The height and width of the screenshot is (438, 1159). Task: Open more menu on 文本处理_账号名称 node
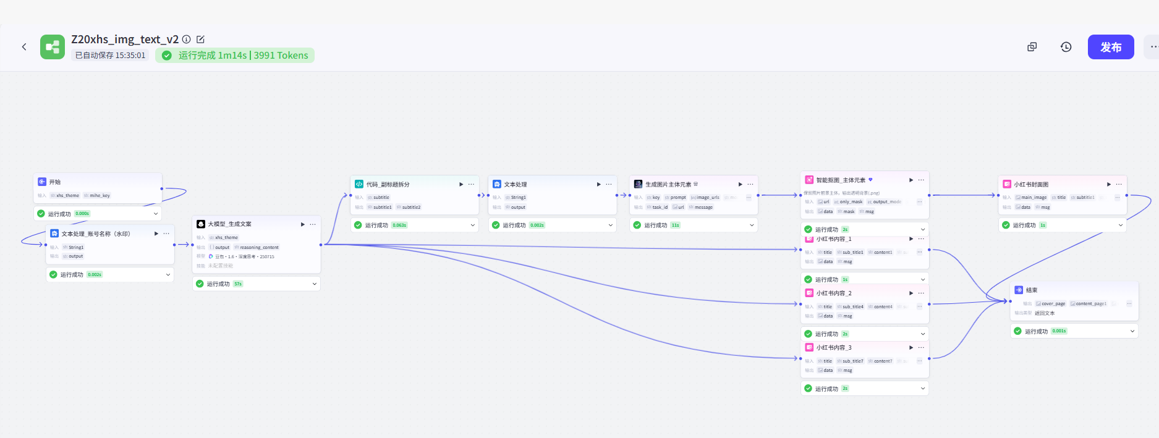[166, 234]
